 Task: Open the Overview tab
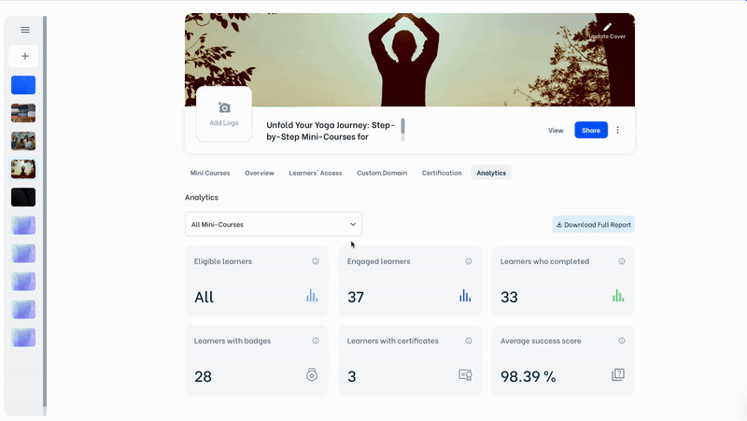[x=260, y=173]
